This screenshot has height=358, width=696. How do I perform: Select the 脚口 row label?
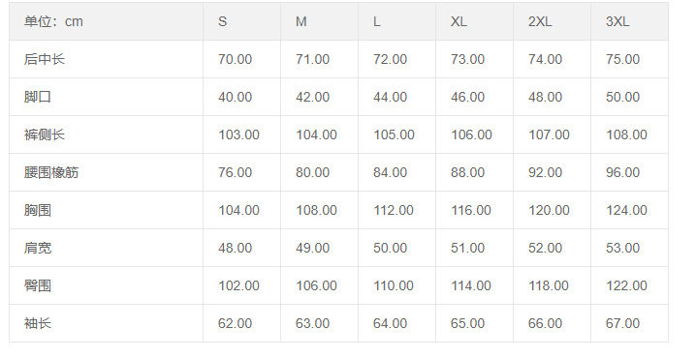pyautogui.click(x=38, y=97)
